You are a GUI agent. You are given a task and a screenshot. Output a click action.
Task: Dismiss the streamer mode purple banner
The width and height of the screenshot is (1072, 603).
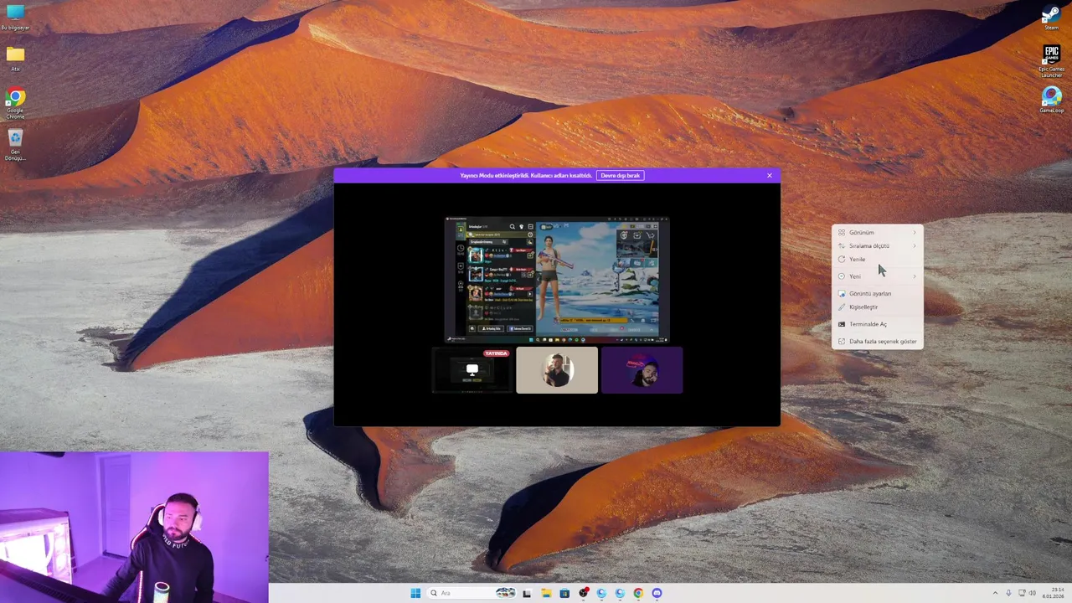pos(770,175)
